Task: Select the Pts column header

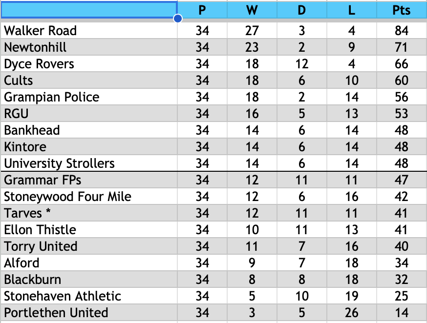Action: coord(402,10)
